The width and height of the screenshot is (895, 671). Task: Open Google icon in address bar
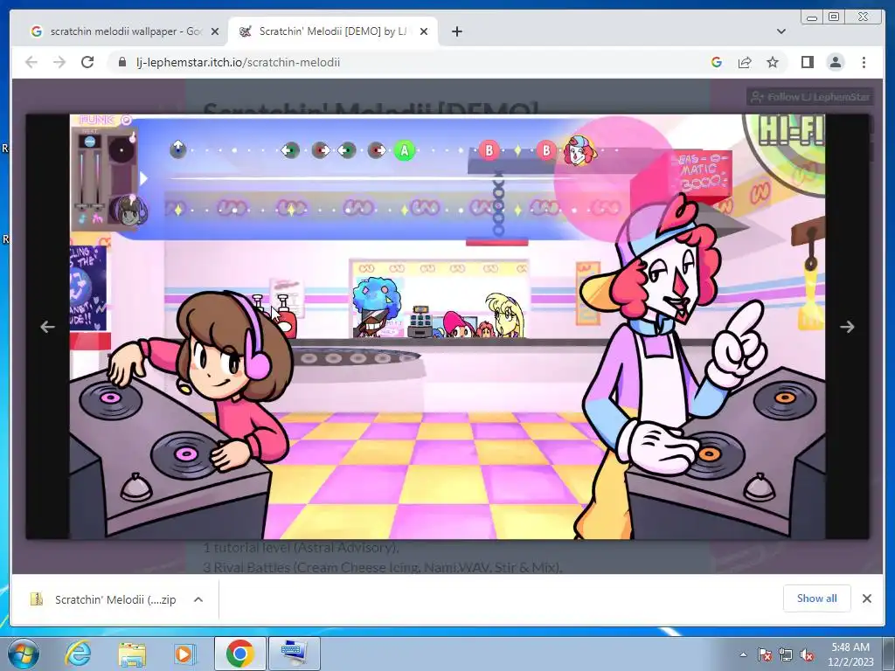click(717, 62)
